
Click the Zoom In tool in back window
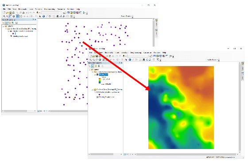[x=4, y=16]
